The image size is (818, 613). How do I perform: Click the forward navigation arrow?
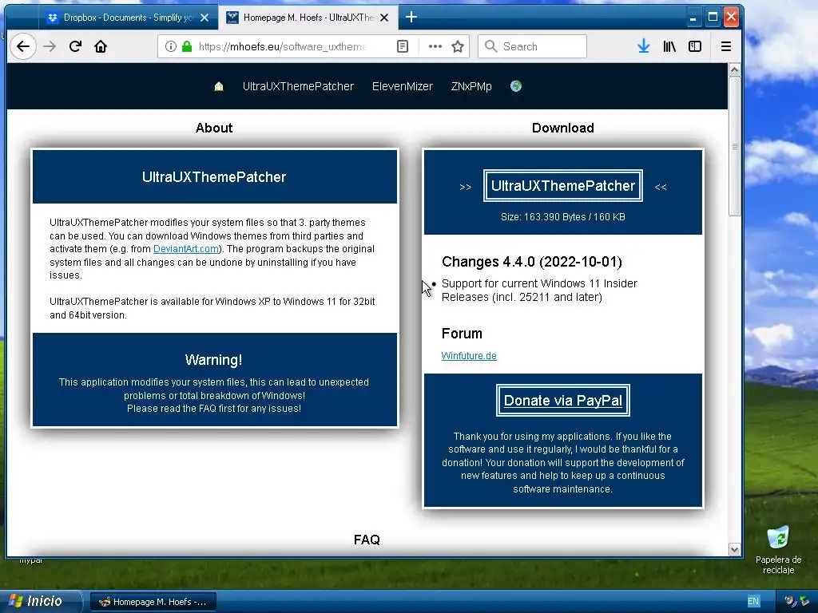(x=50, y=46)
